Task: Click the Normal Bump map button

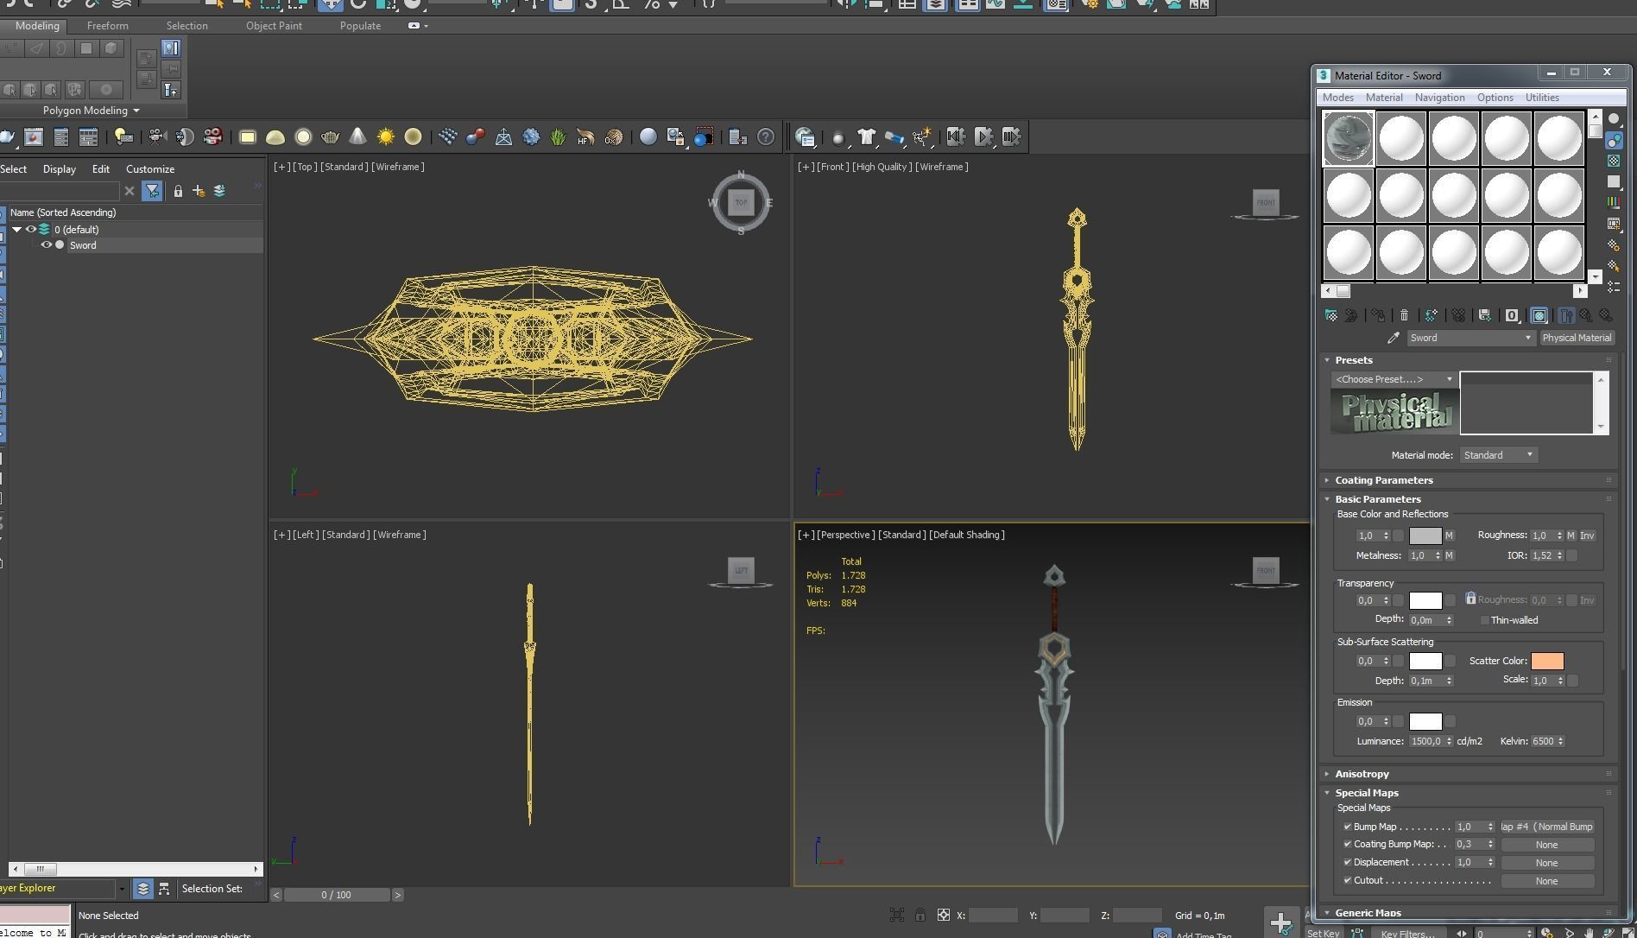Action: 1546,827
